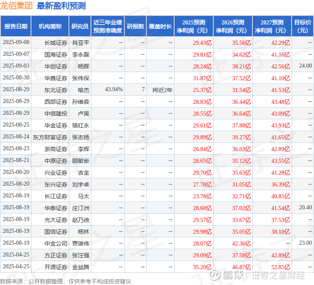Click researcher name 赵乃迪

81,219
